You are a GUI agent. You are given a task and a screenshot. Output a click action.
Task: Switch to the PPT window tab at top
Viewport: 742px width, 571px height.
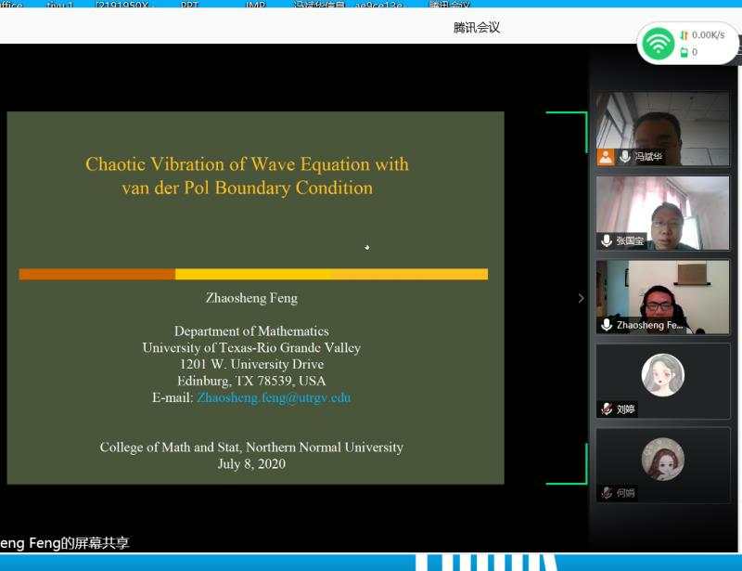(x=189, y=5)
